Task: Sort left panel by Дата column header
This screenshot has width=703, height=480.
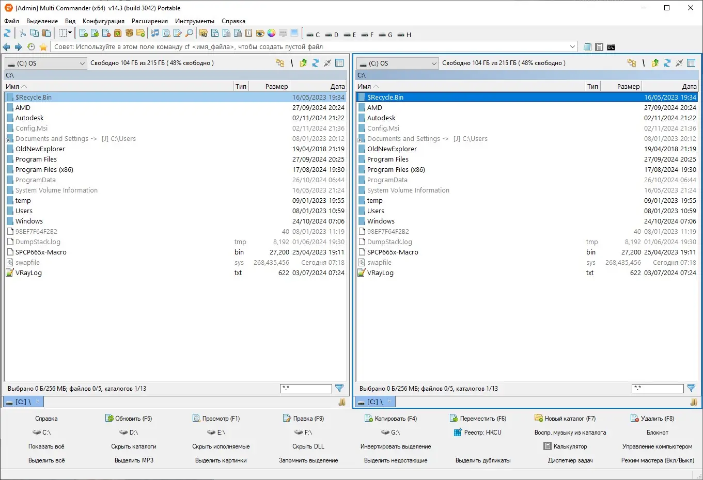Action: click(x=318, y=86)
